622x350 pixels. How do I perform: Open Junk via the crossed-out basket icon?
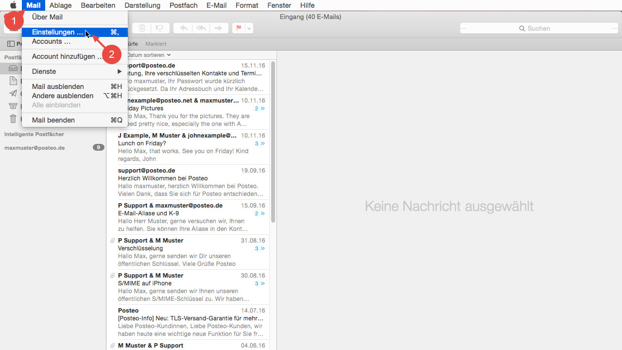[13, 106]
